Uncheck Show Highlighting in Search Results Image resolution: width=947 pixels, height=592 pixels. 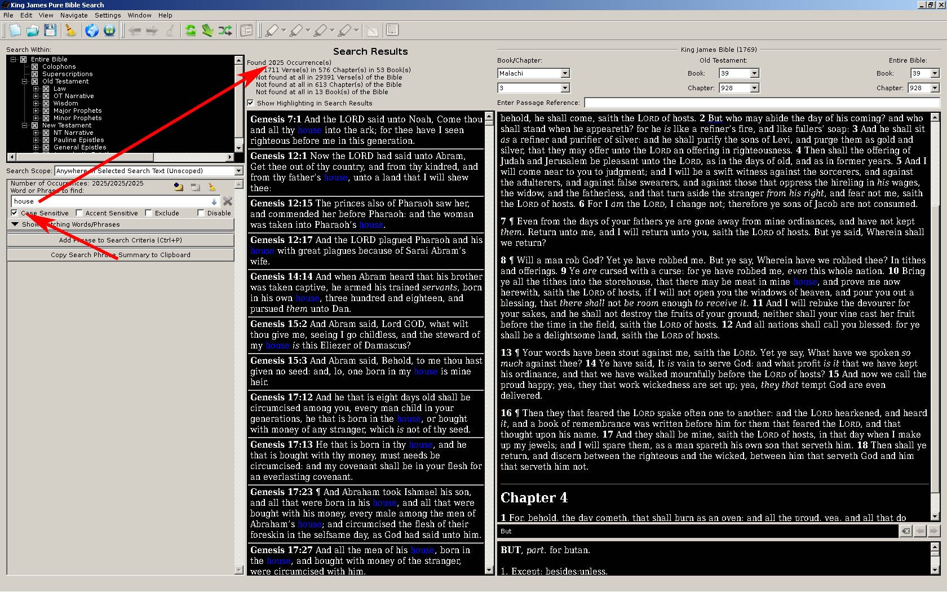pyautogui.click(x=250, y=103)
